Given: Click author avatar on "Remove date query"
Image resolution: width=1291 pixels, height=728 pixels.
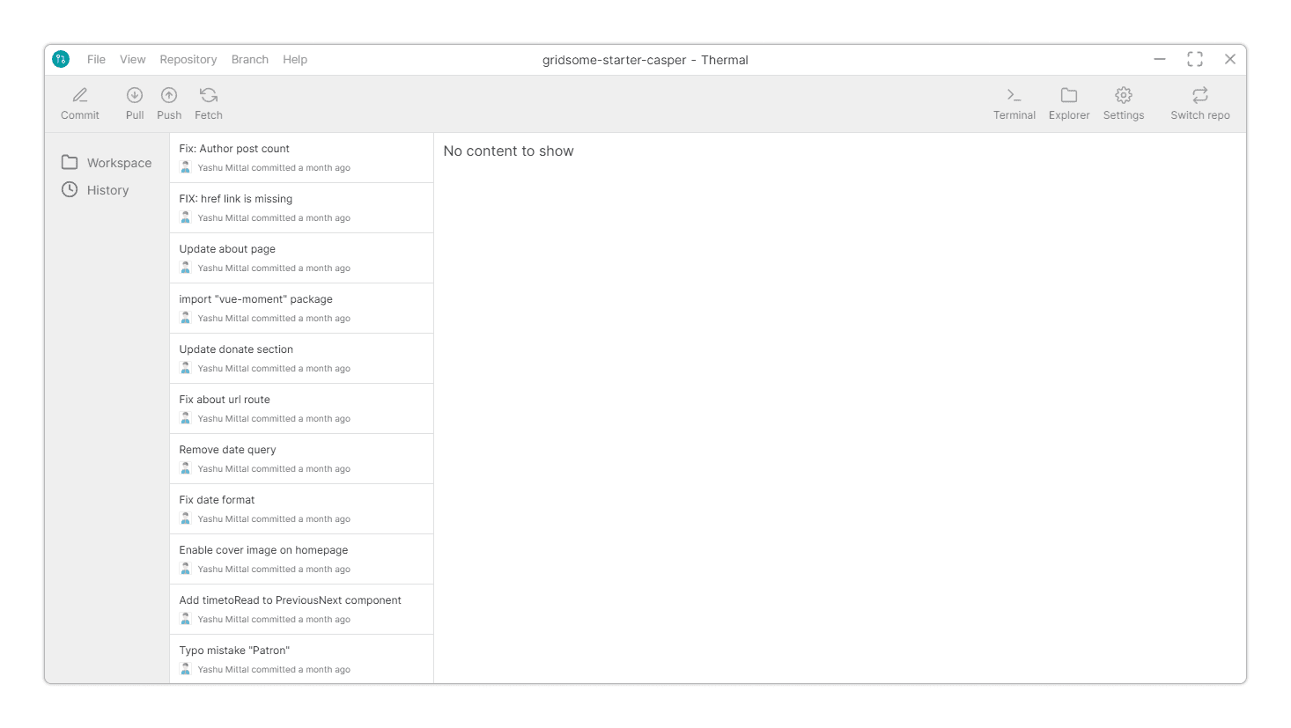Looking at the screenshot, I should [x=186, y=468].
